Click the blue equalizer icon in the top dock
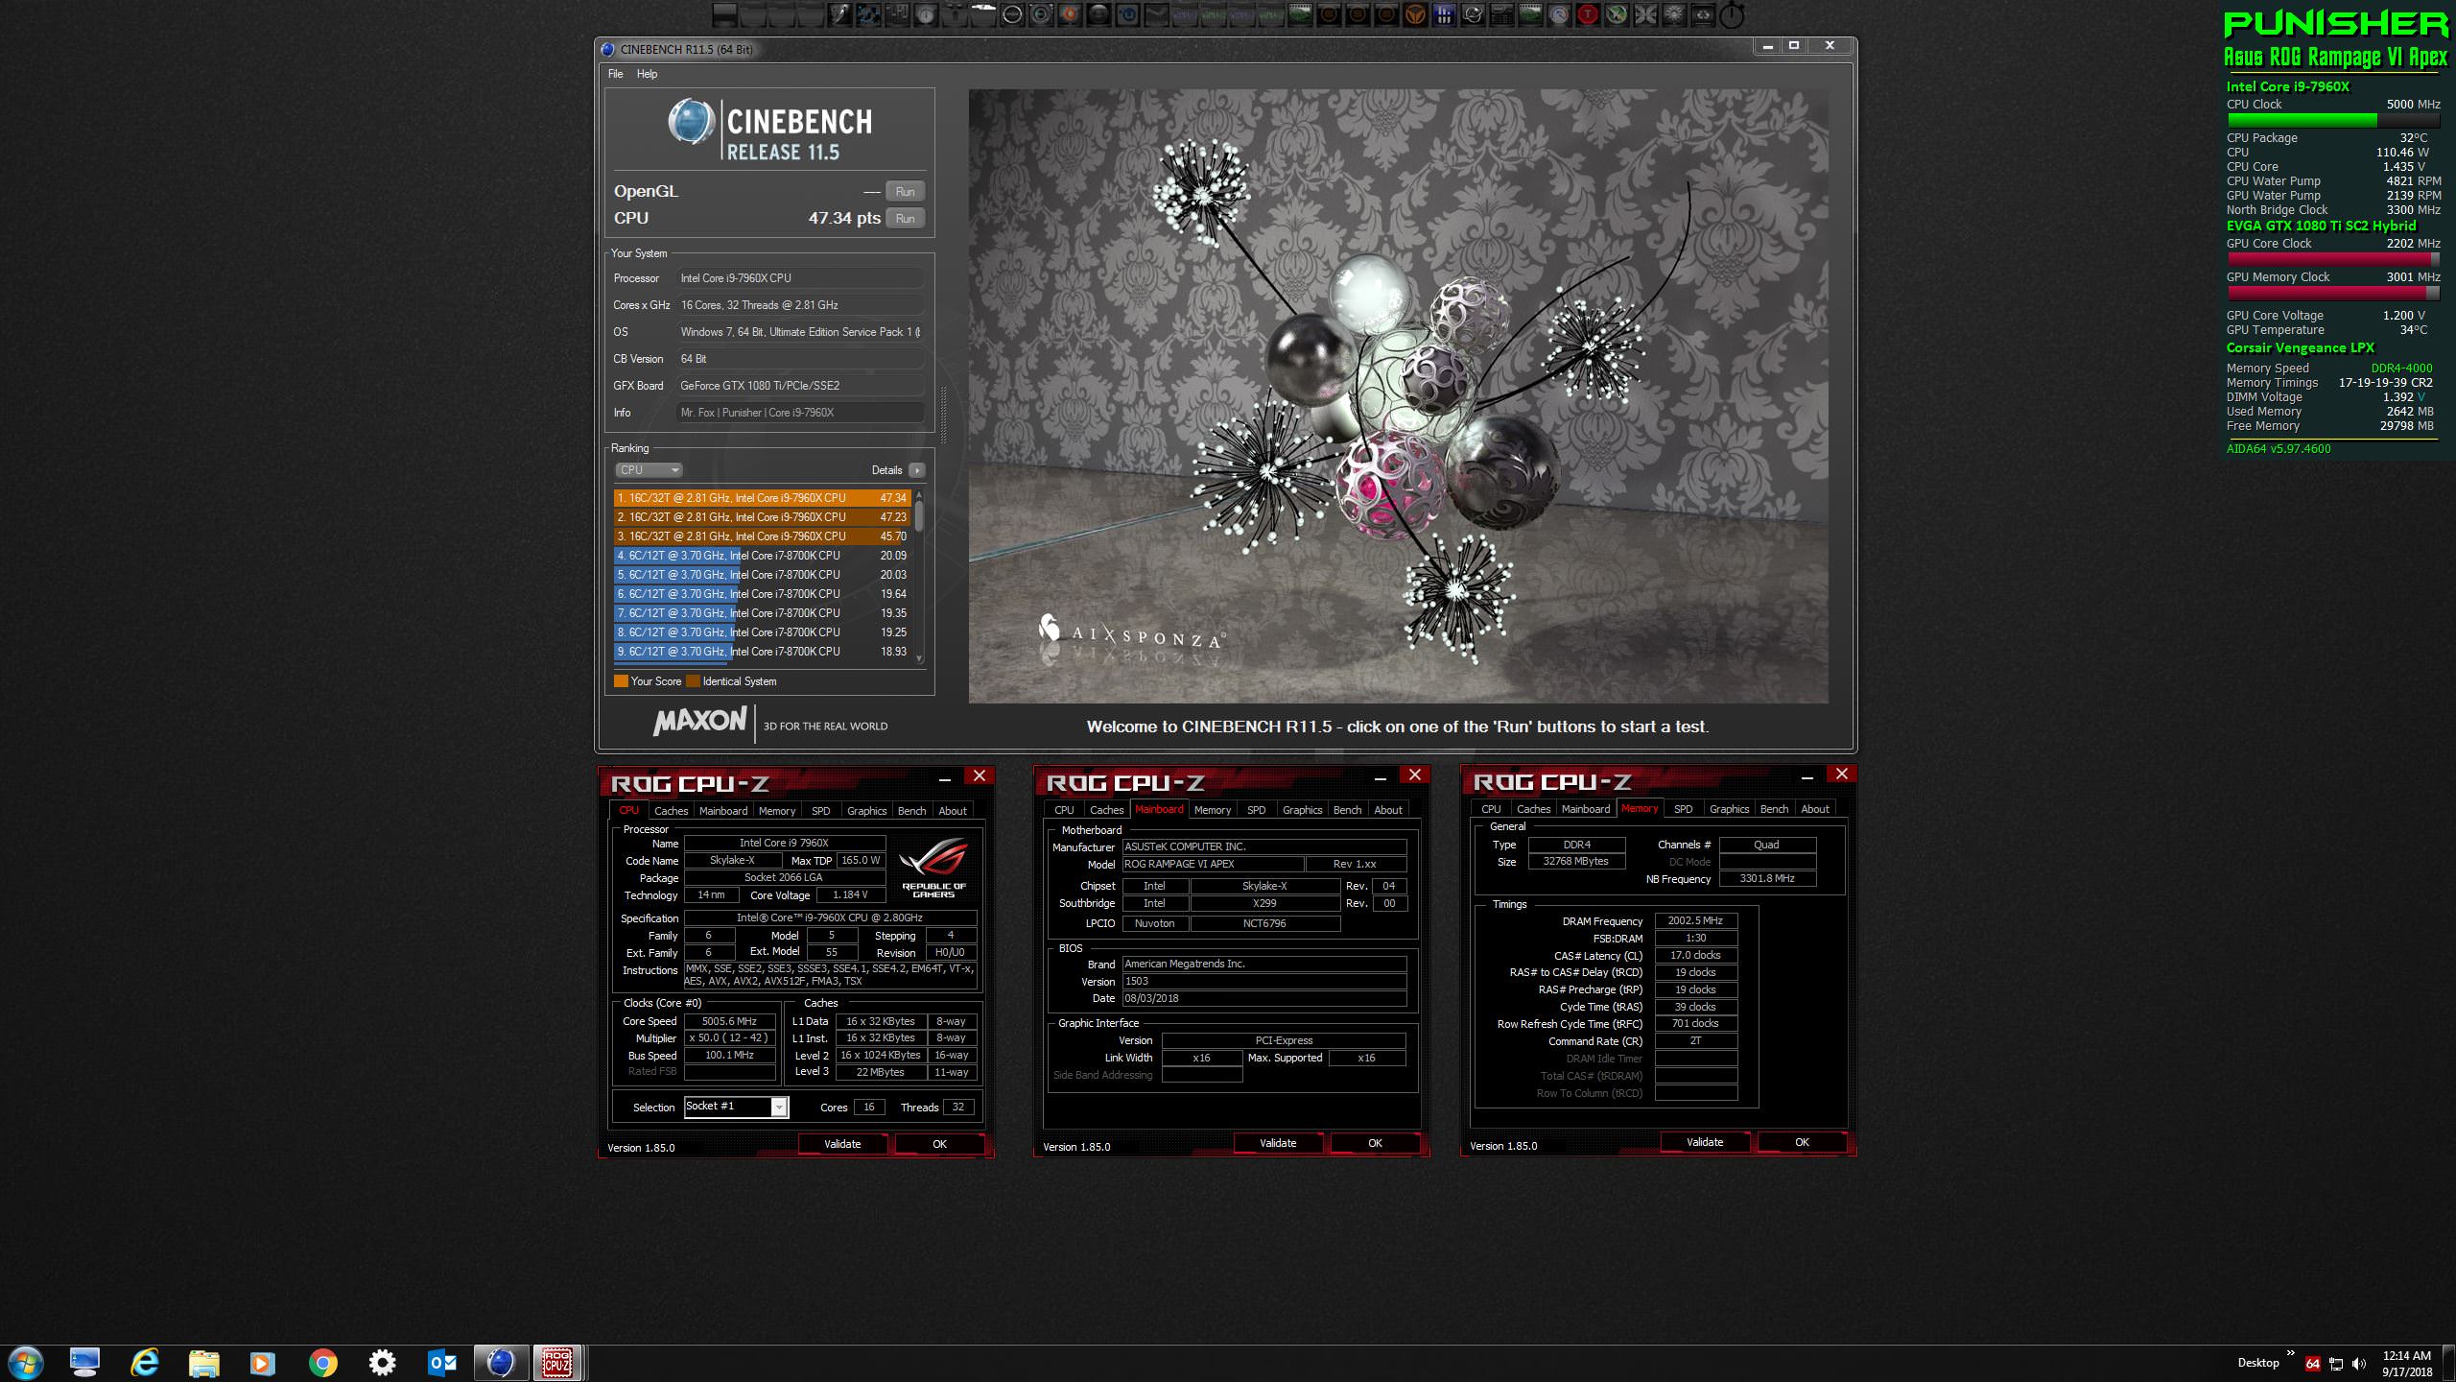 [1444, 14]
